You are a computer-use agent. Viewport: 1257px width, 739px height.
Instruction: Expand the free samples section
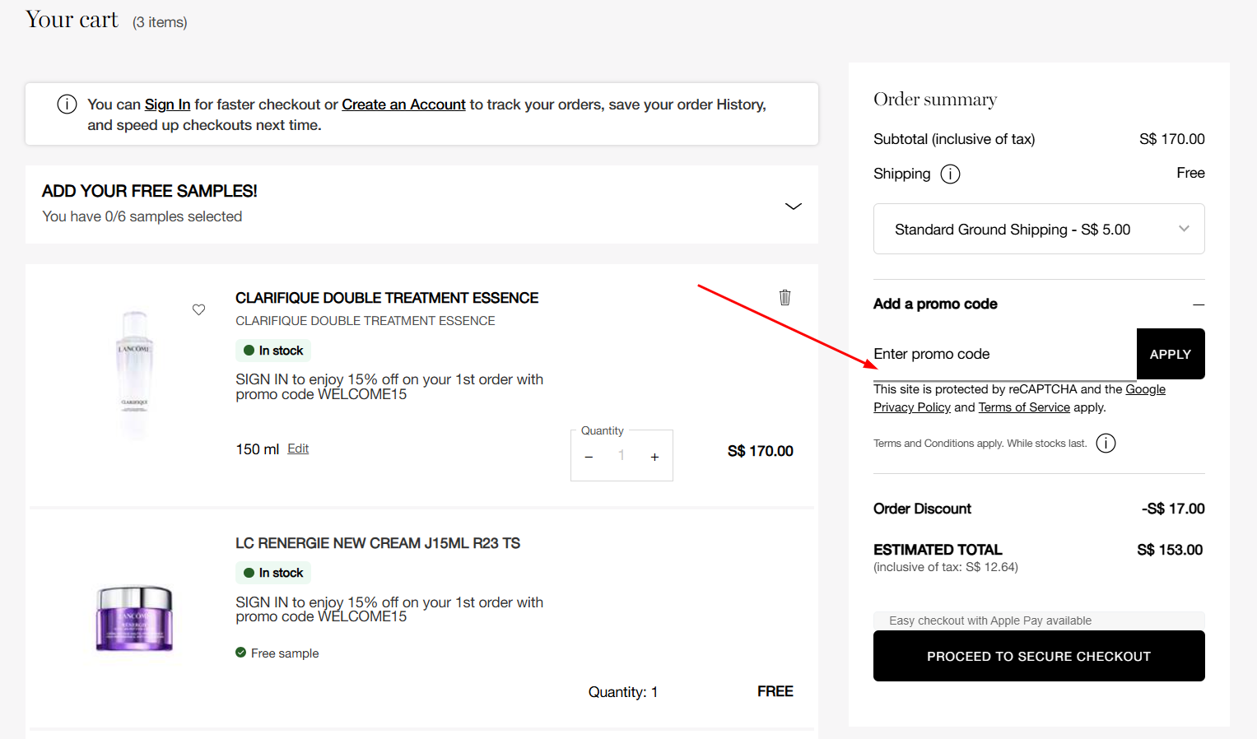793,206
